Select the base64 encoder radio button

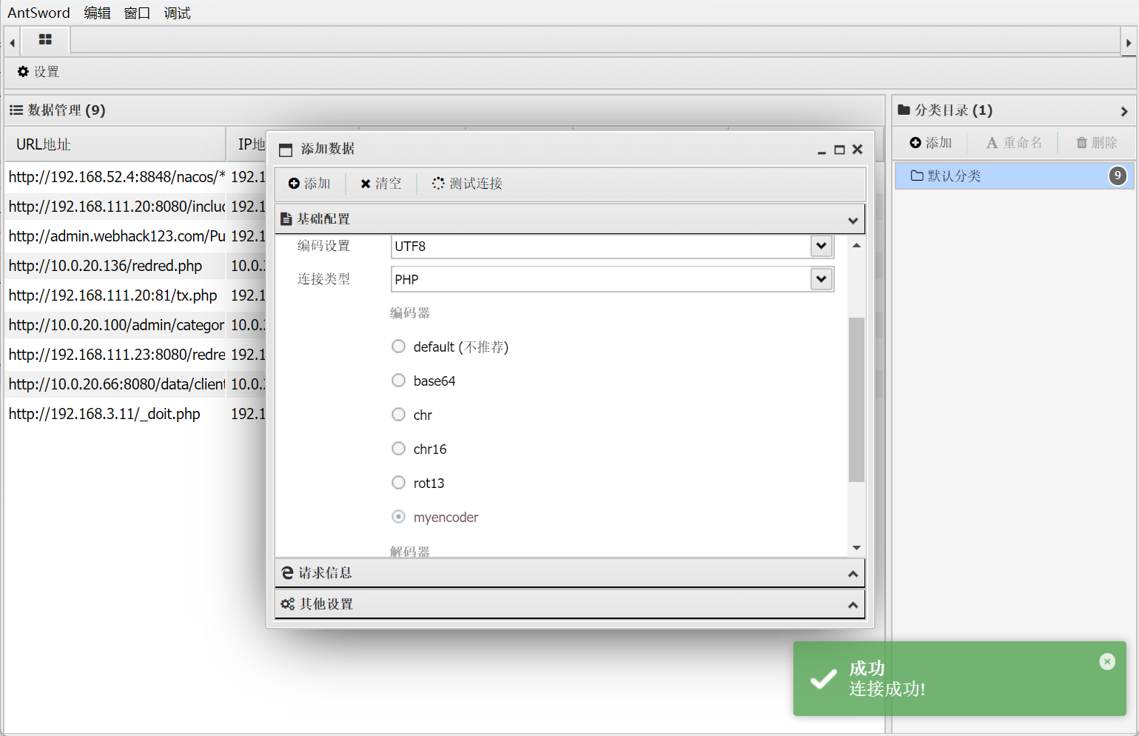pyautogui.click(x=398, y=380)
